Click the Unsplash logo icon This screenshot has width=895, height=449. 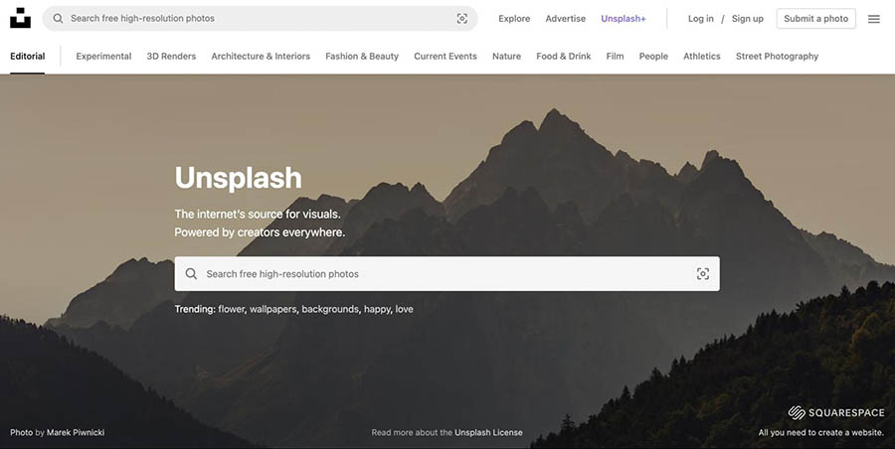tap(20, 18)
